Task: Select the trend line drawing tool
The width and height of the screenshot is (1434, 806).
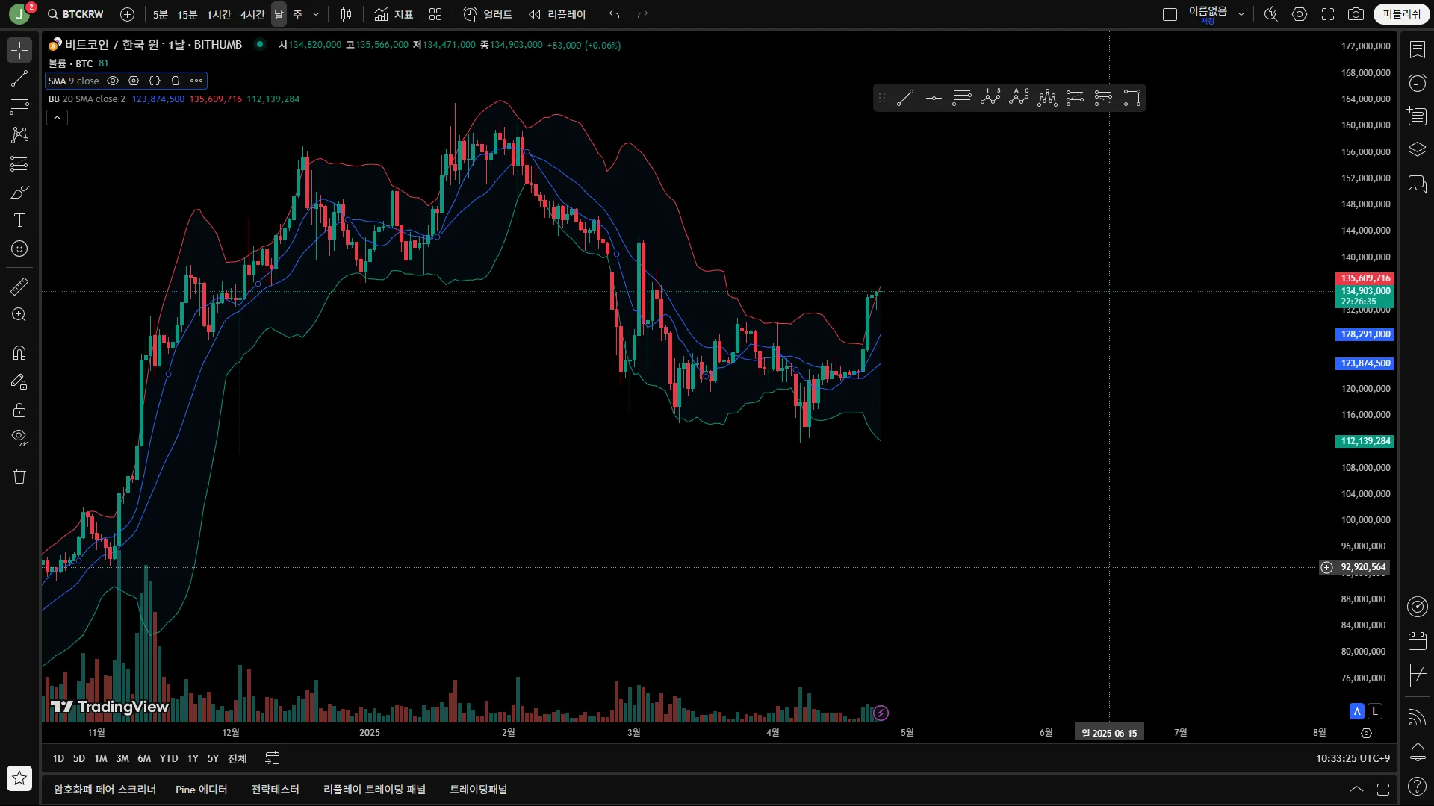Action: pos(19,78)
